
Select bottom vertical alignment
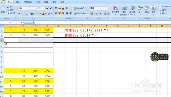pos(63,8)
